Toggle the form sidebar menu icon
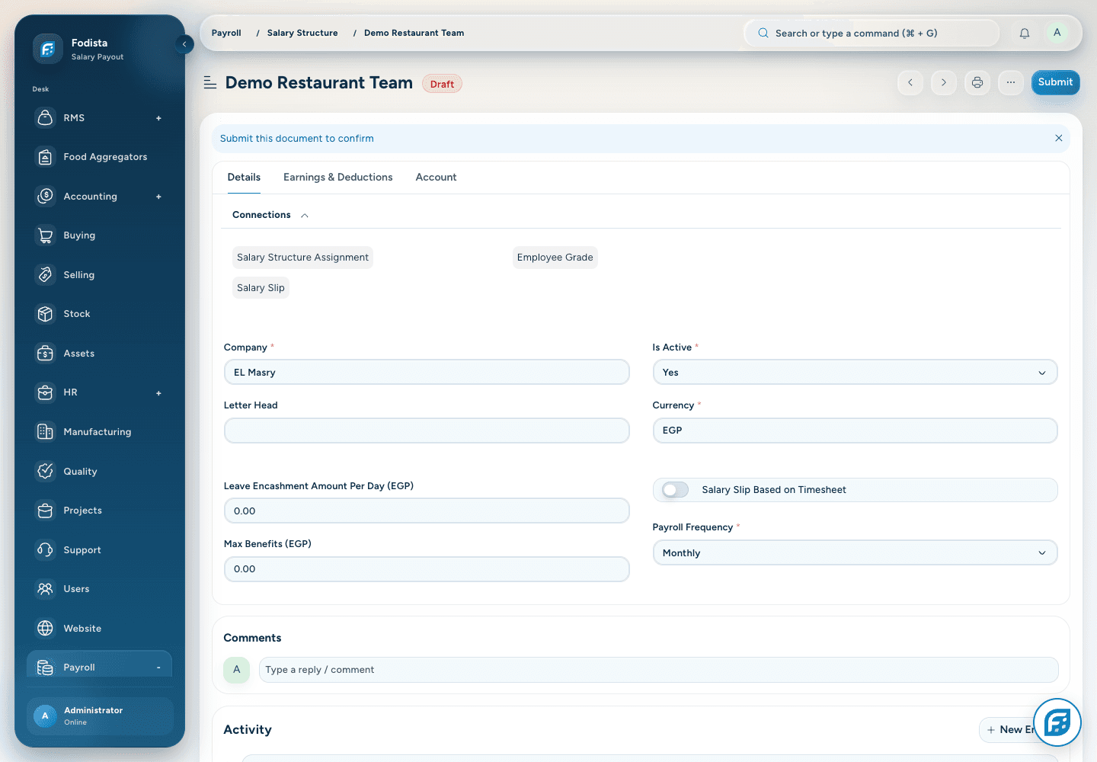Image resolution: width=1097 pixels, height=762 pixels. click(210, 82)
